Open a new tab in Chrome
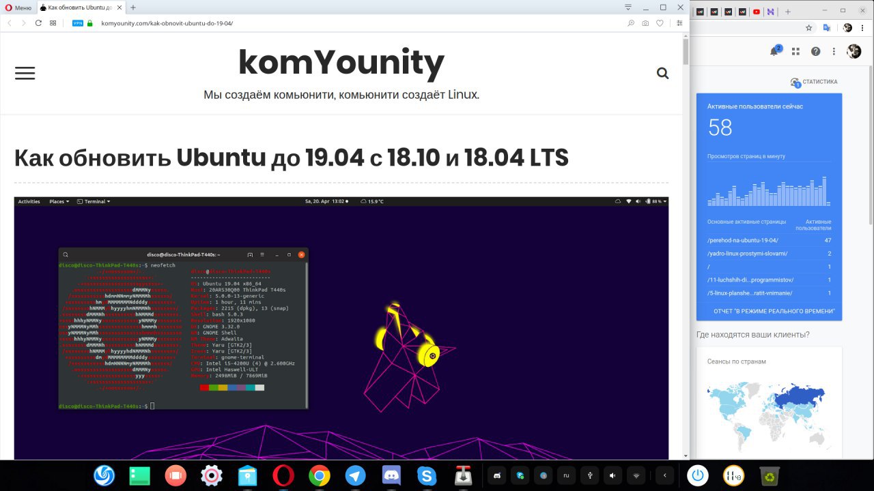Screen dimensions: 874x491 [x=787, y=12]
